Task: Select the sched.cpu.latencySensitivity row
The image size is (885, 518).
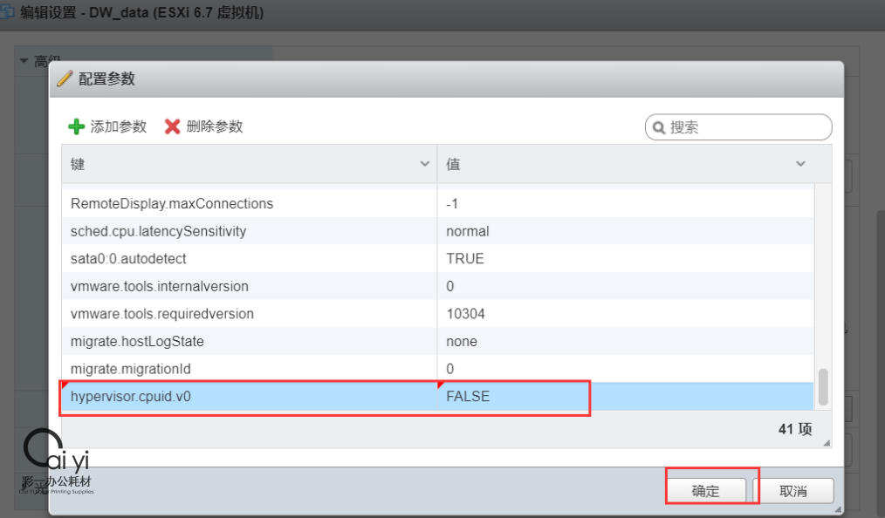Action: coord(158,231)
